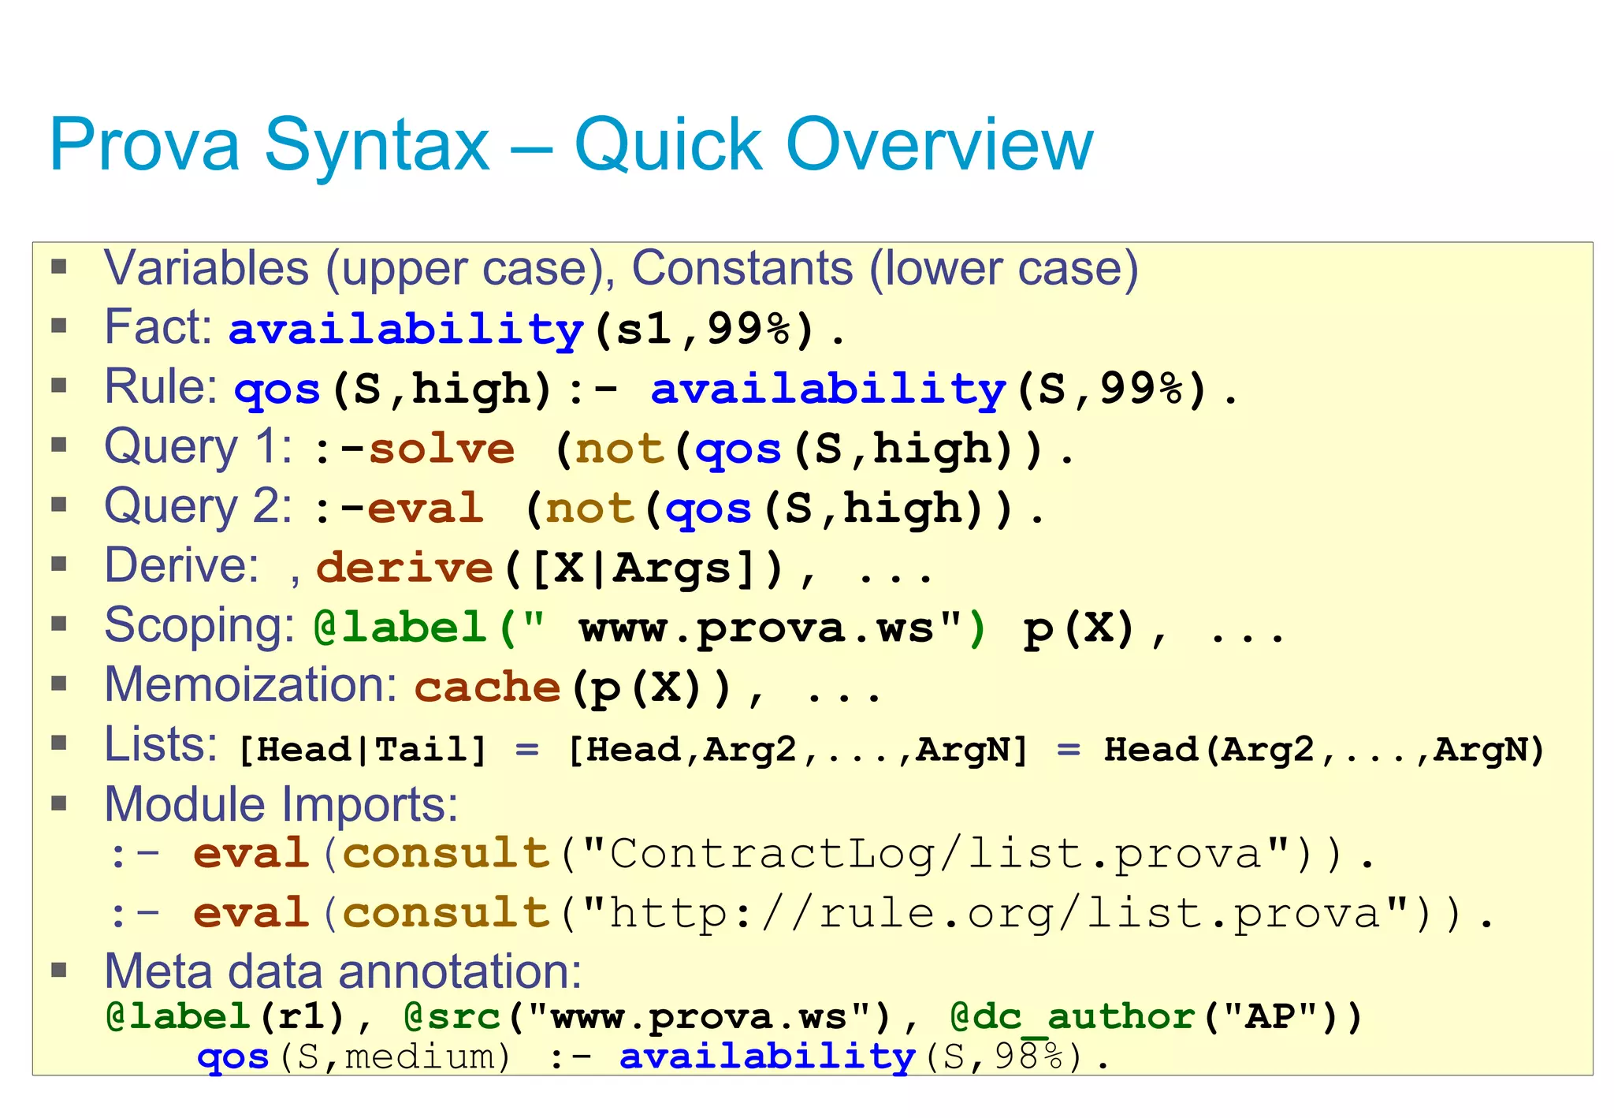This screenshot has height=1118, width=1614.
Task: Click the bullet before Module Imports
Action: (59, 803)
